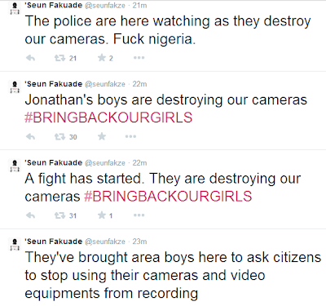326x306 pixels.
Task: Open #BRINGBACKOURGIRLS hashtag in fight started tweet
Action: (168, 196)
